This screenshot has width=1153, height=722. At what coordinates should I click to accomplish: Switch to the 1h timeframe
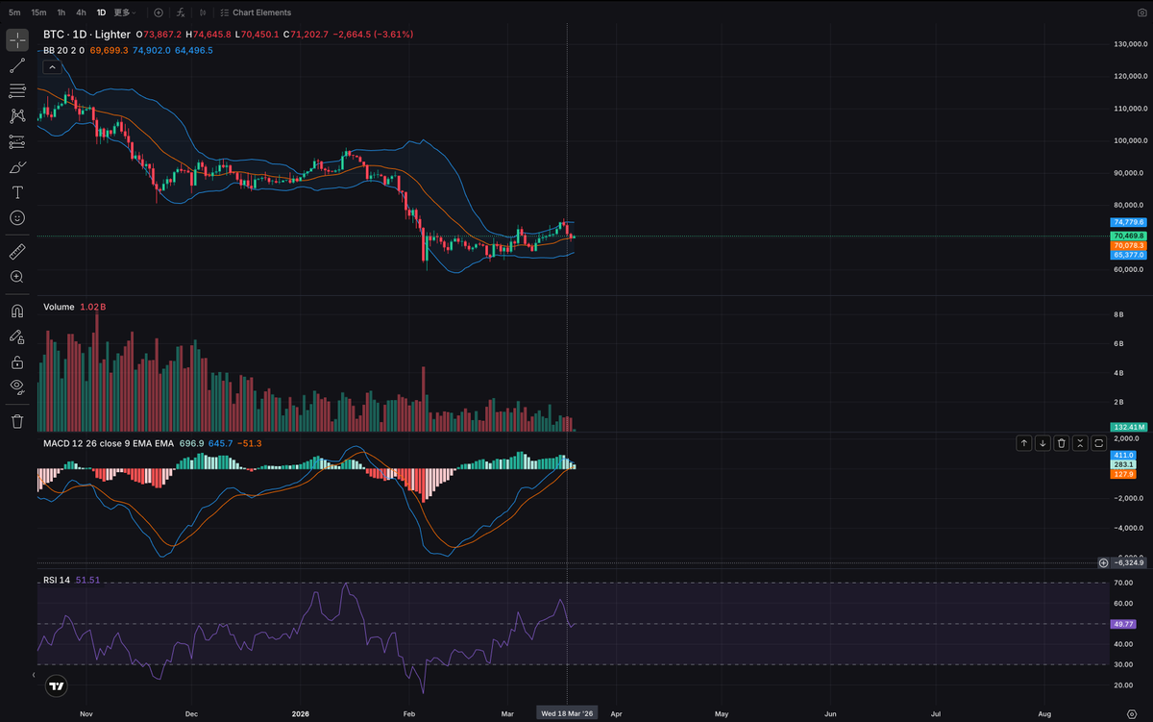[x=61, y=12]
